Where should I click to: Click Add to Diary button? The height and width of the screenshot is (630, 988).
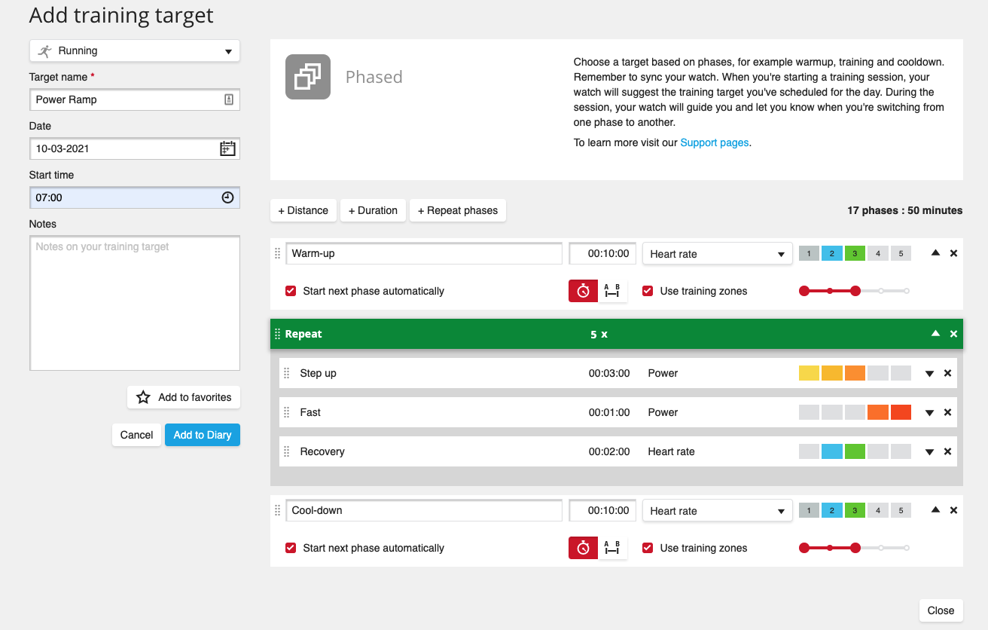point(203,435)
